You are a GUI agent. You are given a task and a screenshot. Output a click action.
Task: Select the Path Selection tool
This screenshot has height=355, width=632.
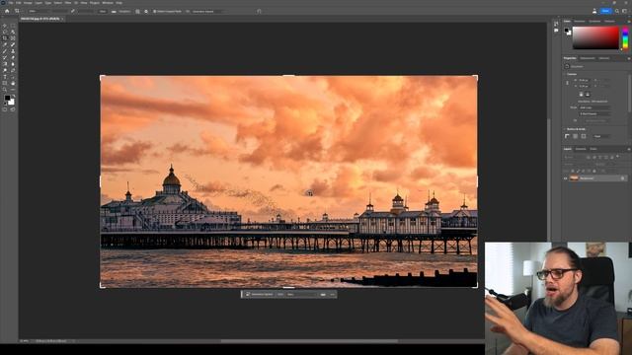13,77
